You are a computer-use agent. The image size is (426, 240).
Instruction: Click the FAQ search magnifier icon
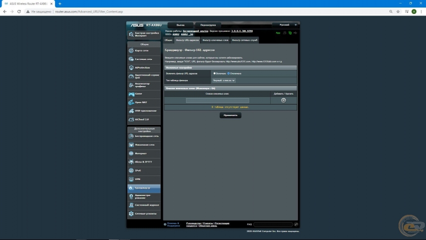pos(296,224)
